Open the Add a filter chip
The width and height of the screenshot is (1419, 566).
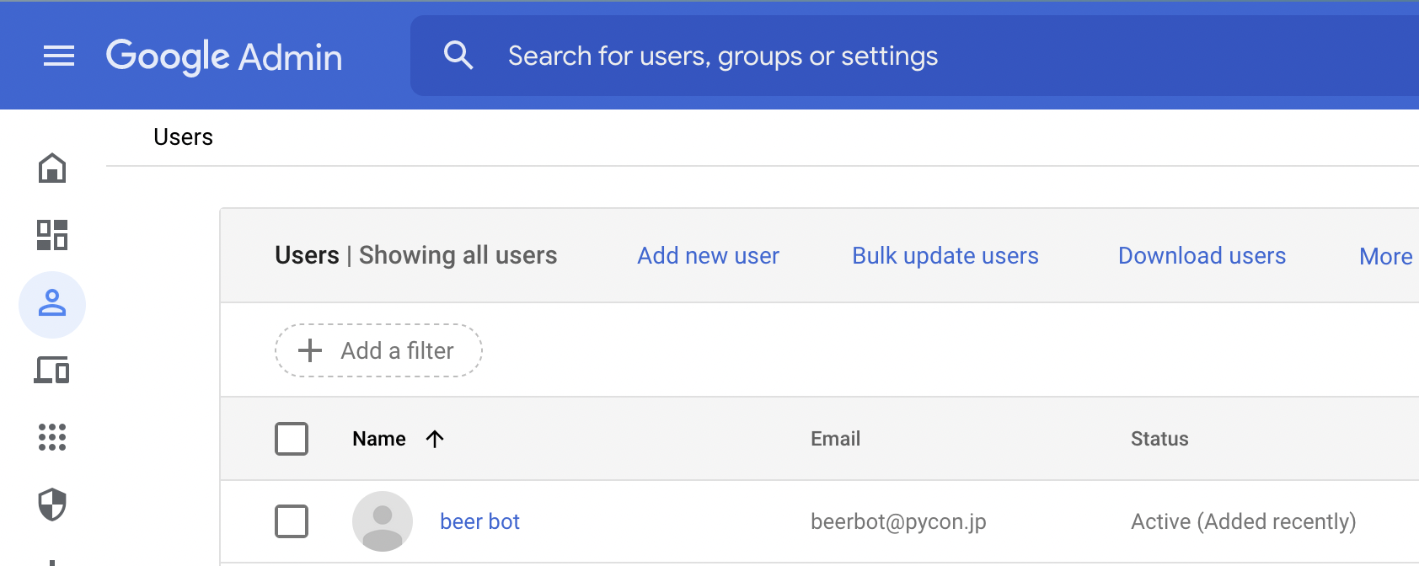(378, 350)
